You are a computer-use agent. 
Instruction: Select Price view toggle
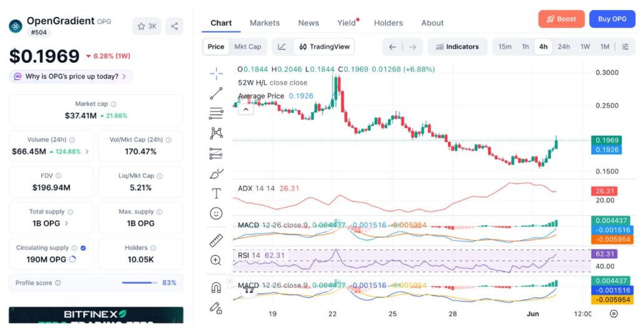coord(215,47)
